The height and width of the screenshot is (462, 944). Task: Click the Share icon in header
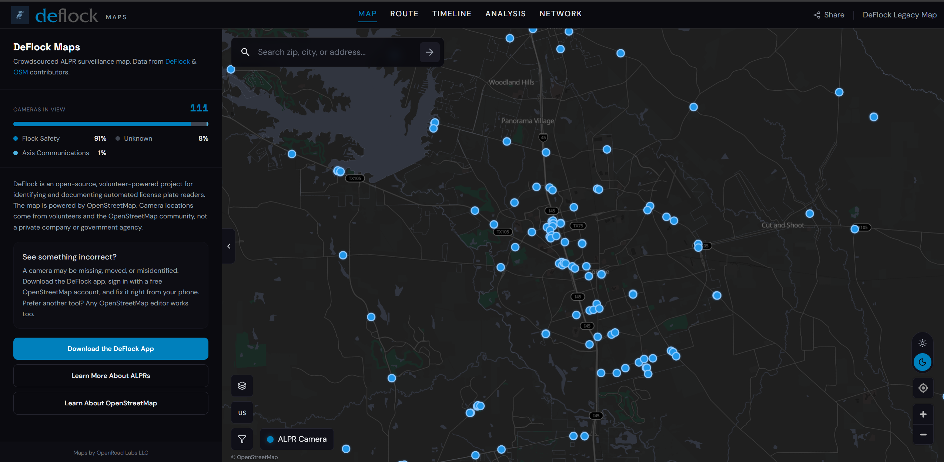pyautogui.click(x=817, y=15)
